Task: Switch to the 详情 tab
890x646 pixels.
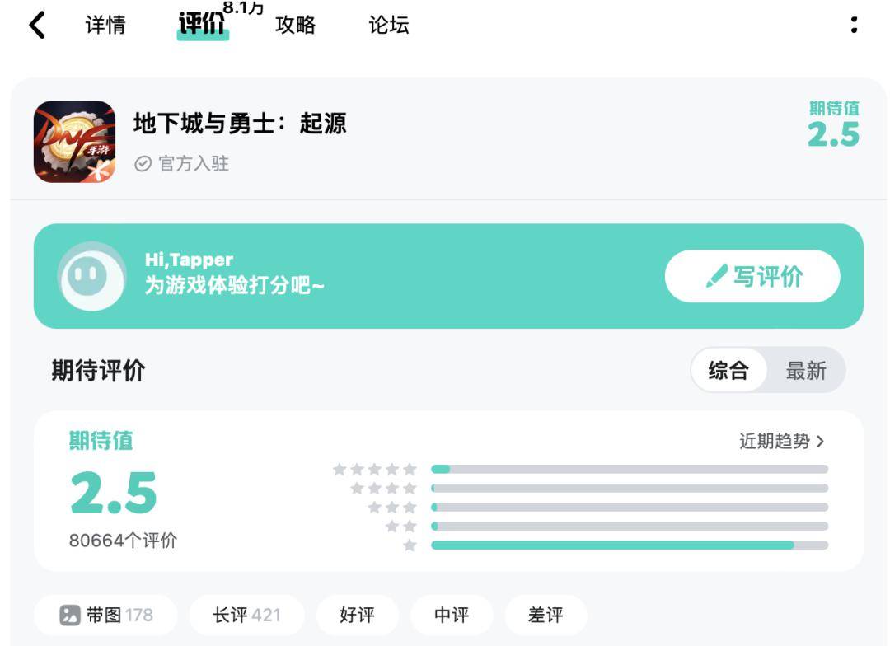Action: coord(105,25)
